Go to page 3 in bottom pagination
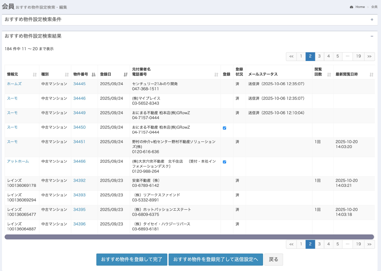Image resolution: width=381 pixels, height=271 pixels. click(319, 244)
